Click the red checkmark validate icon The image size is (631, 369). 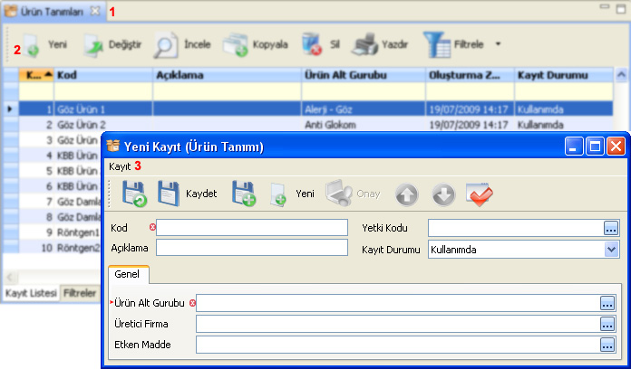click(479, 193)
